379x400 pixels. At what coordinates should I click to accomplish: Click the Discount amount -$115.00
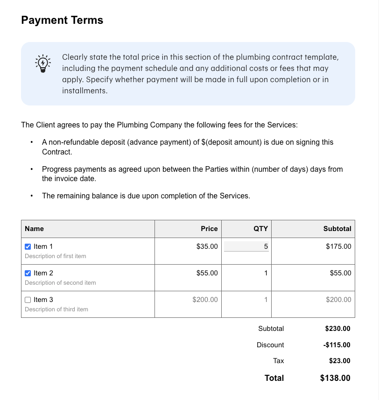pyautogui.click(x=337, y=345)
